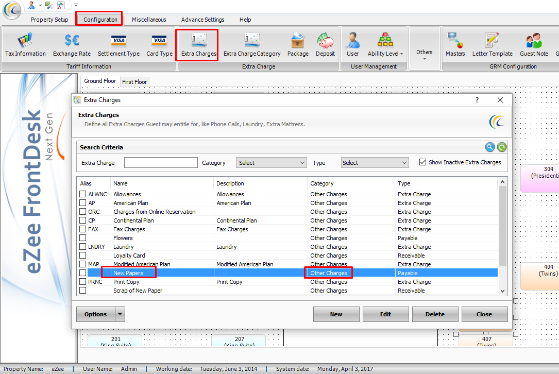Open the Guest Note icon
Image resolution: width=559 pixels, height=374 pixels.
point(534,45)
